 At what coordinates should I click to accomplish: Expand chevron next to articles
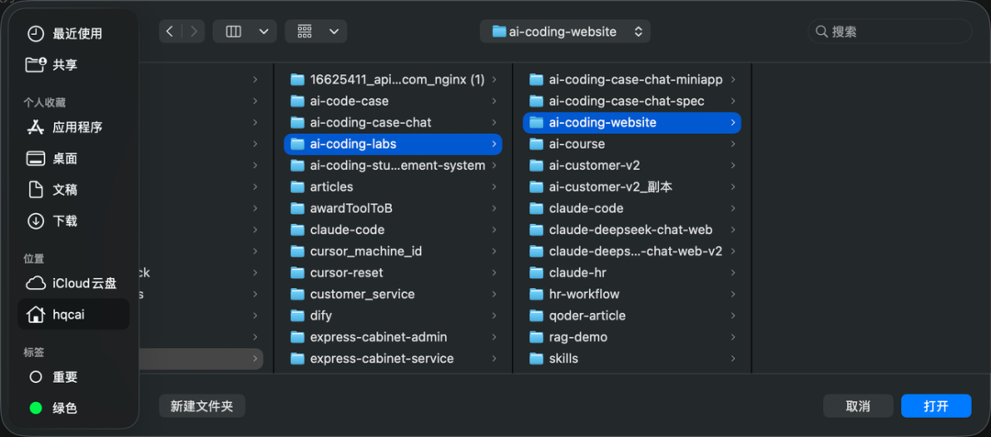494,187
